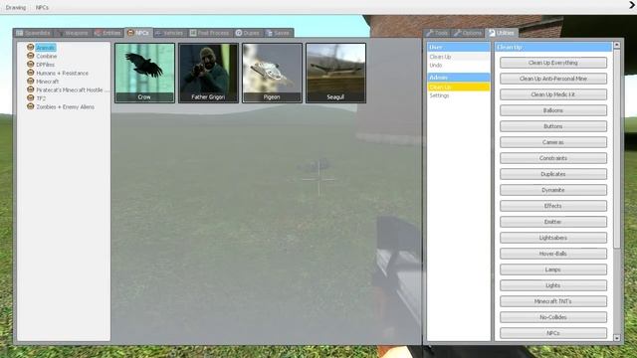Click the Buttons cleanup button
Viewport: 637px width, 358px height.
click(x=553, y=126)
